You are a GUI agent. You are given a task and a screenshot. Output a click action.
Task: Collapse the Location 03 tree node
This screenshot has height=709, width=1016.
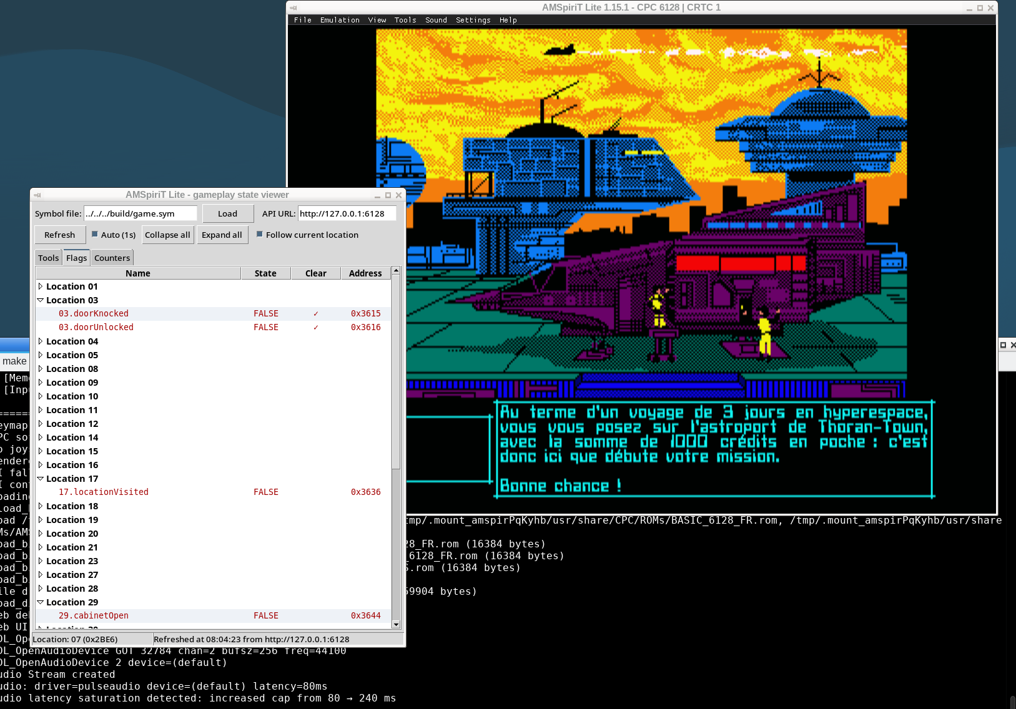41,300
